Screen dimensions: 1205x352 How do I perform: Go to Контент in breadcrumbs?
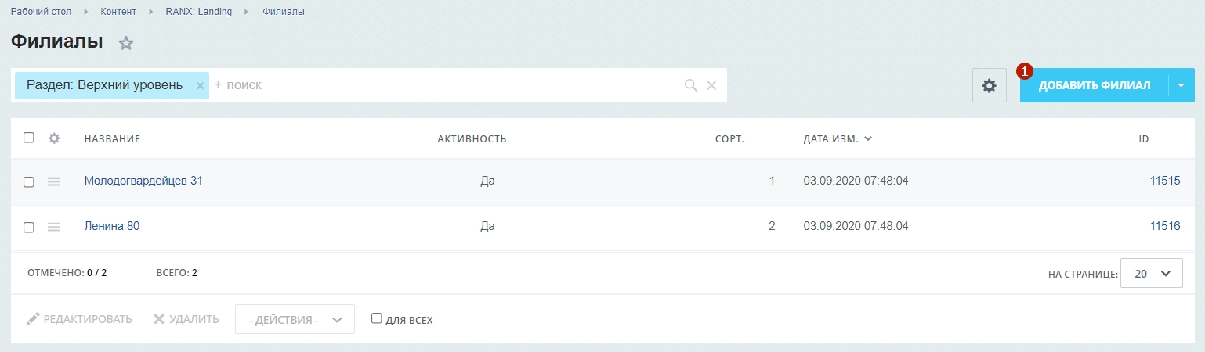click(118, 12)
